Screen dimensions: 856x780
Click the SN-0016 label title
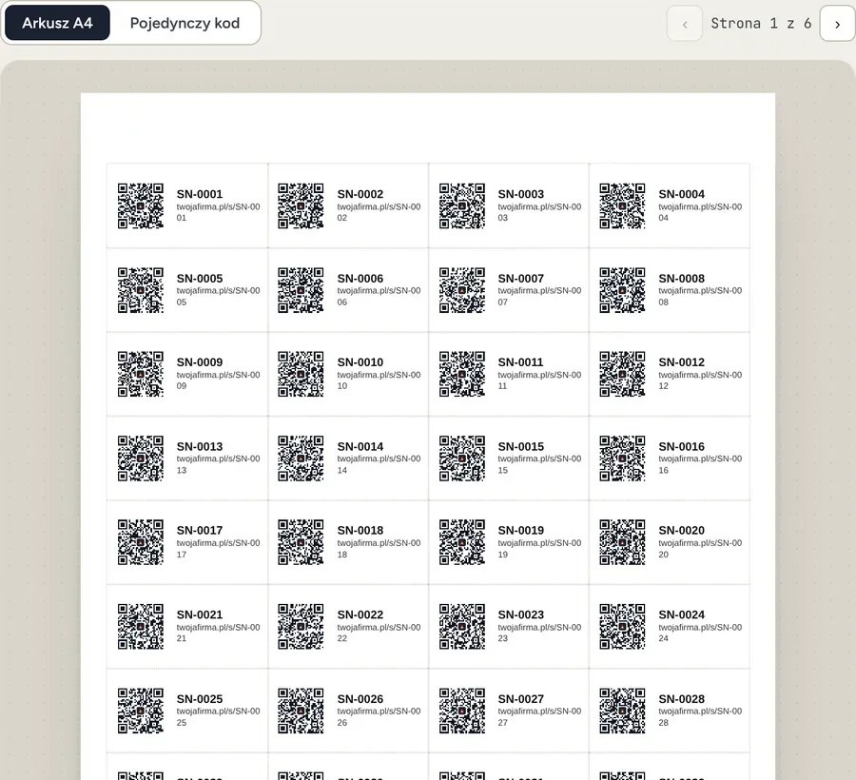pyautogui.click(x=682, y=446)
